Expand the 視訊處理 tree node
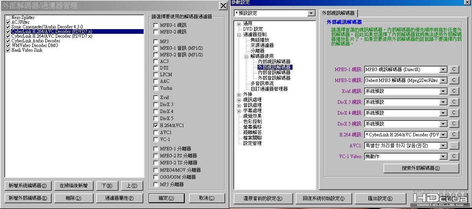This screenshot has height=209, width=472. tap(239, 100)
